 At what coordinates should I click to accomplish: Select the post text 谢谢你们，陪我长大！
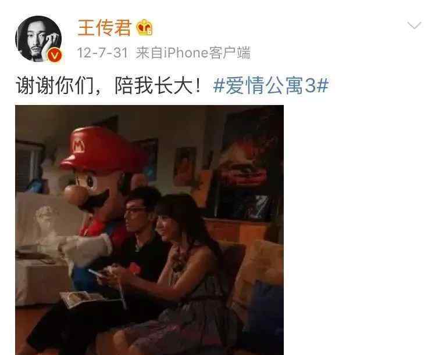coord(109,86)
